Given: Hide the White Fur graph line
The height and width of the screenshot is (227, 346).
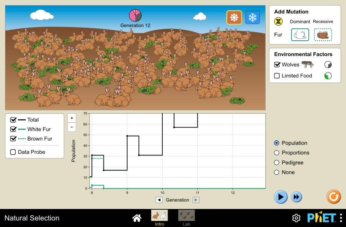Looking at the screenshot, I should click(x=13, y=129).
